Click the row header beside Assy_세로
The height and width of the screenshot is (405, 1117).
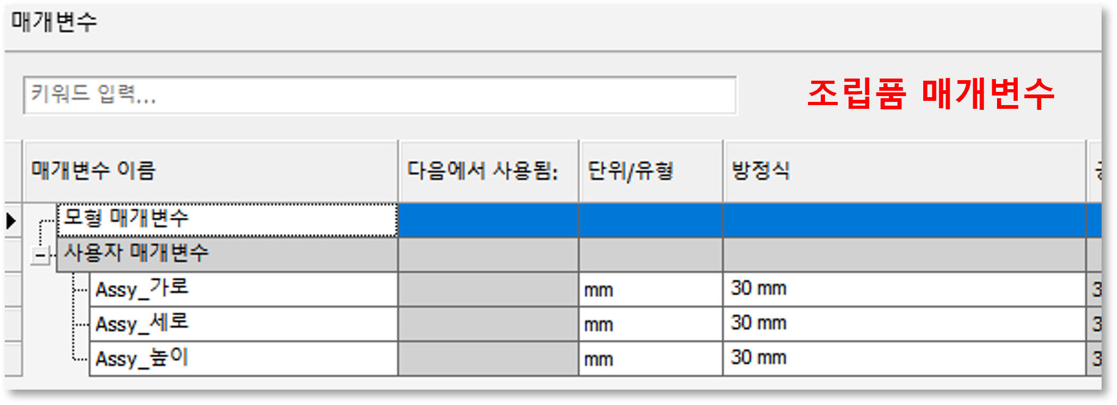[x=13, y=324]
